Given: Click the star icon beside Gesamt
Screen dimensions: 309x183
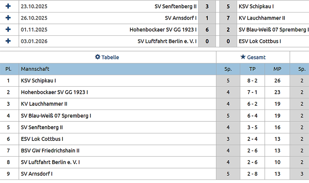Looking at the screenshot, I should point(243,57).
